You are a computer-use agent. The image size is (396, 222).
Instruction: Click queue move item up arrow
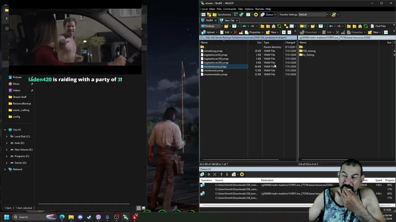pos(221,175)
